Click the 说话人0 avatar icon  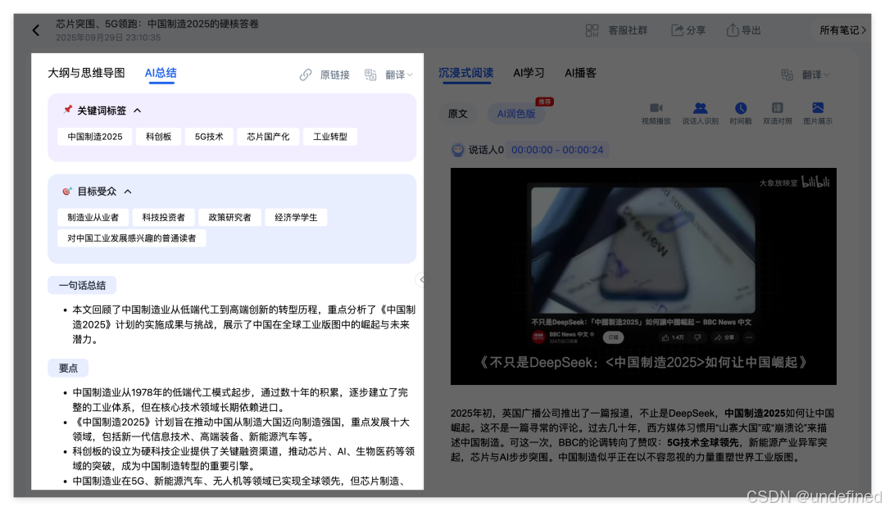click(458, 150)
